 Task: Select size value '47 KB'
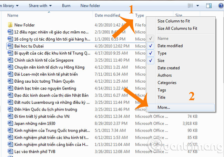[192, 151]
